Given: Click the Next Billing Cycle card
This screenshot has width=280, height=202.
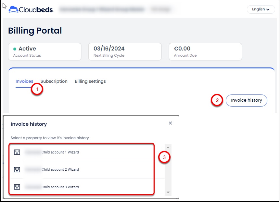Looking at the screenshot, I should pos(125,51).
